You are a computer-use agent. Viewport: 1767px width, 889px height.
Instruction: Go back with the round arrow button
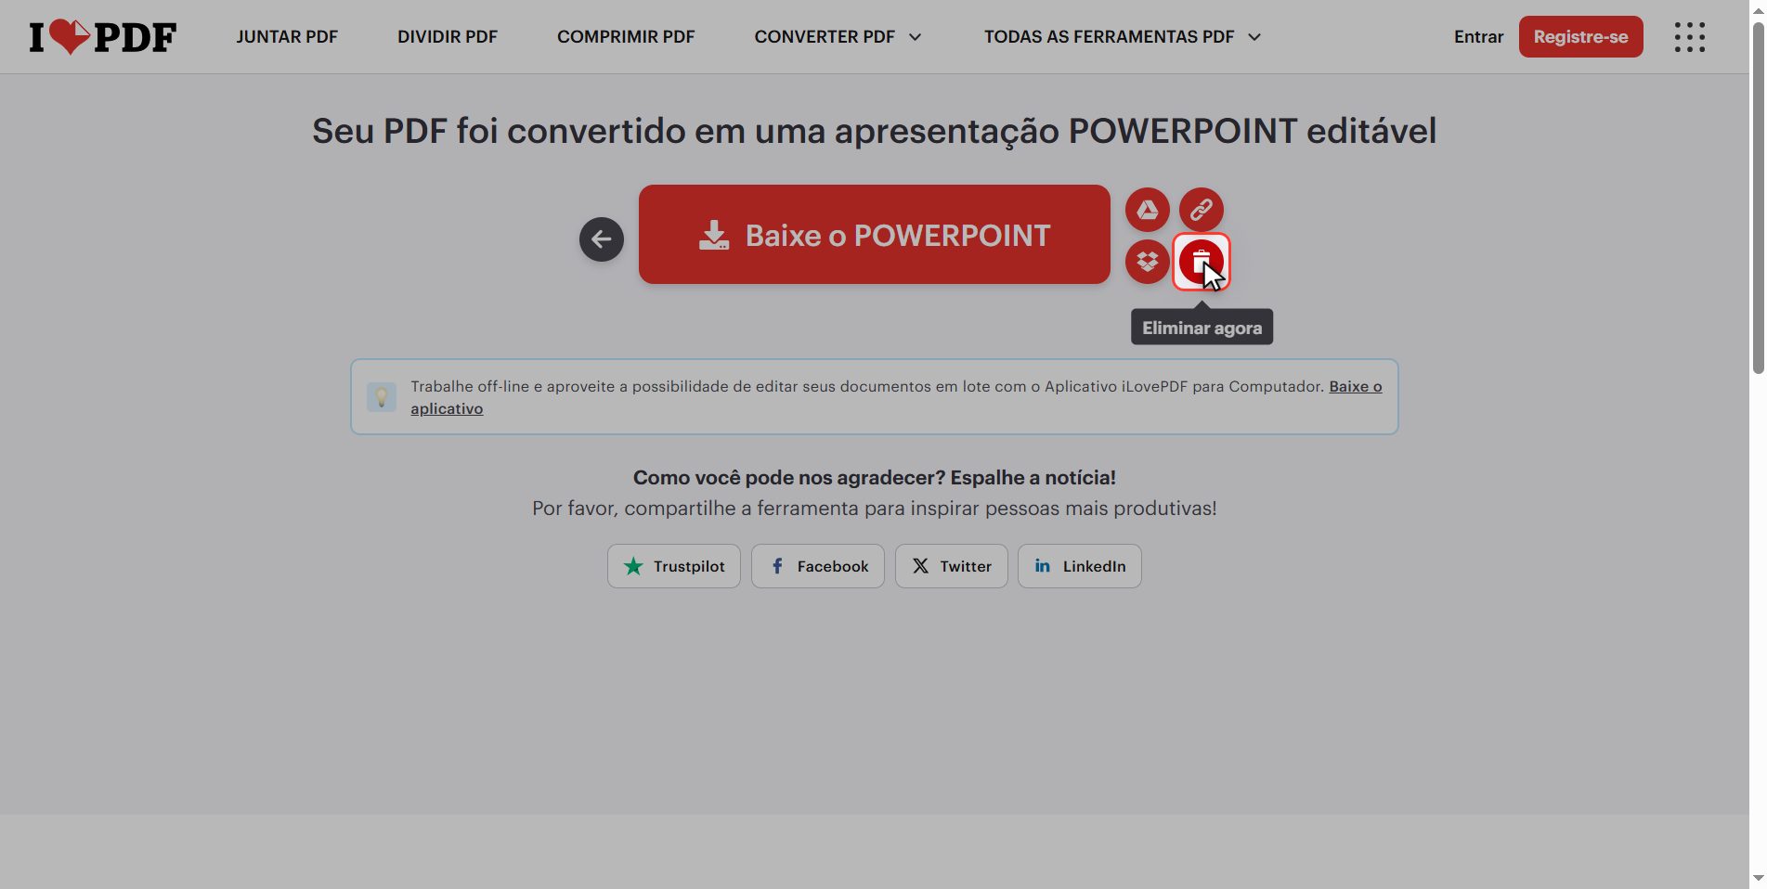602,239
